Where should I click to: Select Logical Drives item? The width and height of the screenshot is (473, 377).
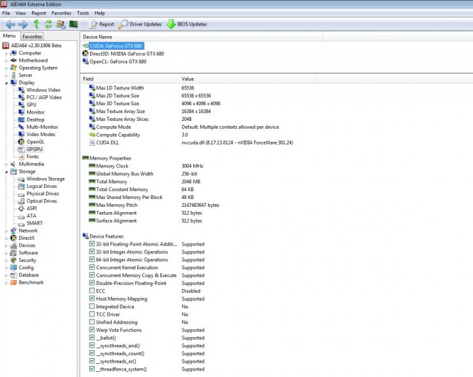click(x=41, y=186)
